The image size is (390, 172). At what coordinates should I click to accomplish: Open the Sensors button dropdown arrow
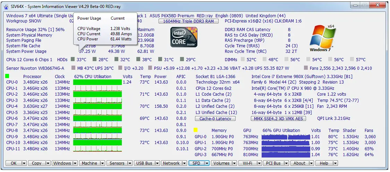129,163
